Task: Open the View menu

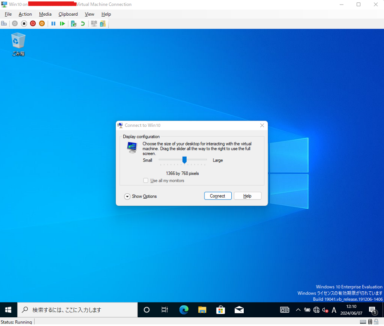Action: click(89, 14)
